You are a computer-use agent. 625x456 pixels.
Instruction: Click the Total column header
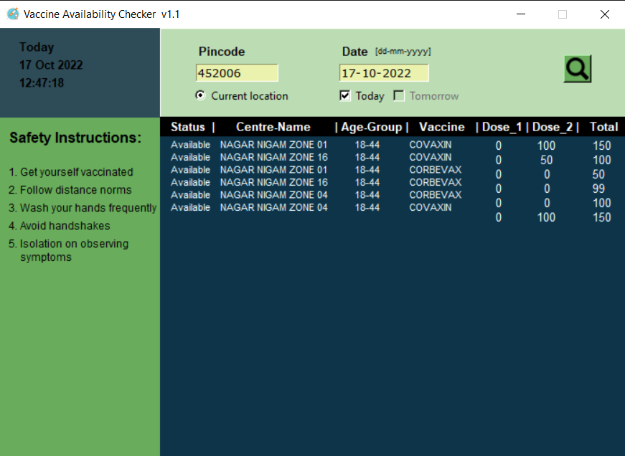click(x=603, y=127)
